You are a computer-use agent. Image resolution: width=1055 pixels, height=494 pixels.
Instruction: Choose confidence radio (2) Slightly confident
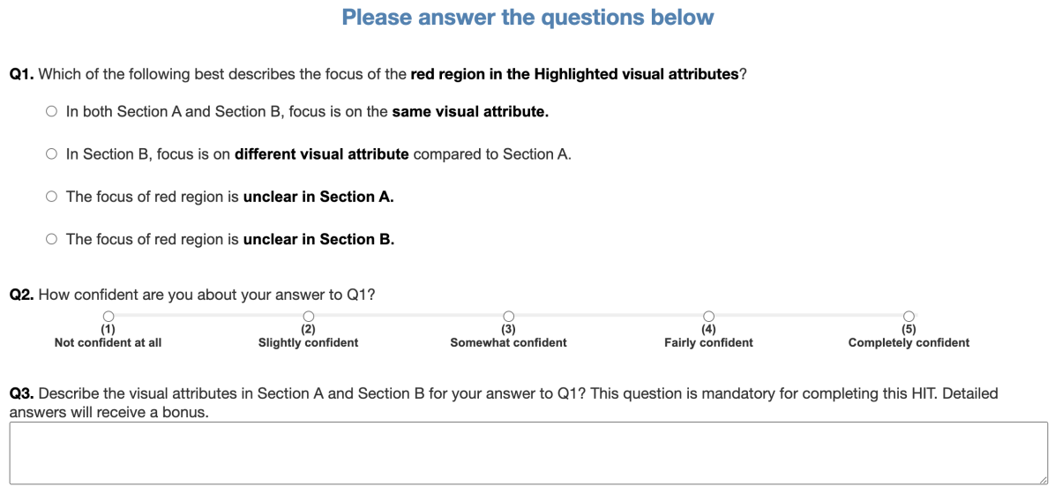(x=308, y=316)
